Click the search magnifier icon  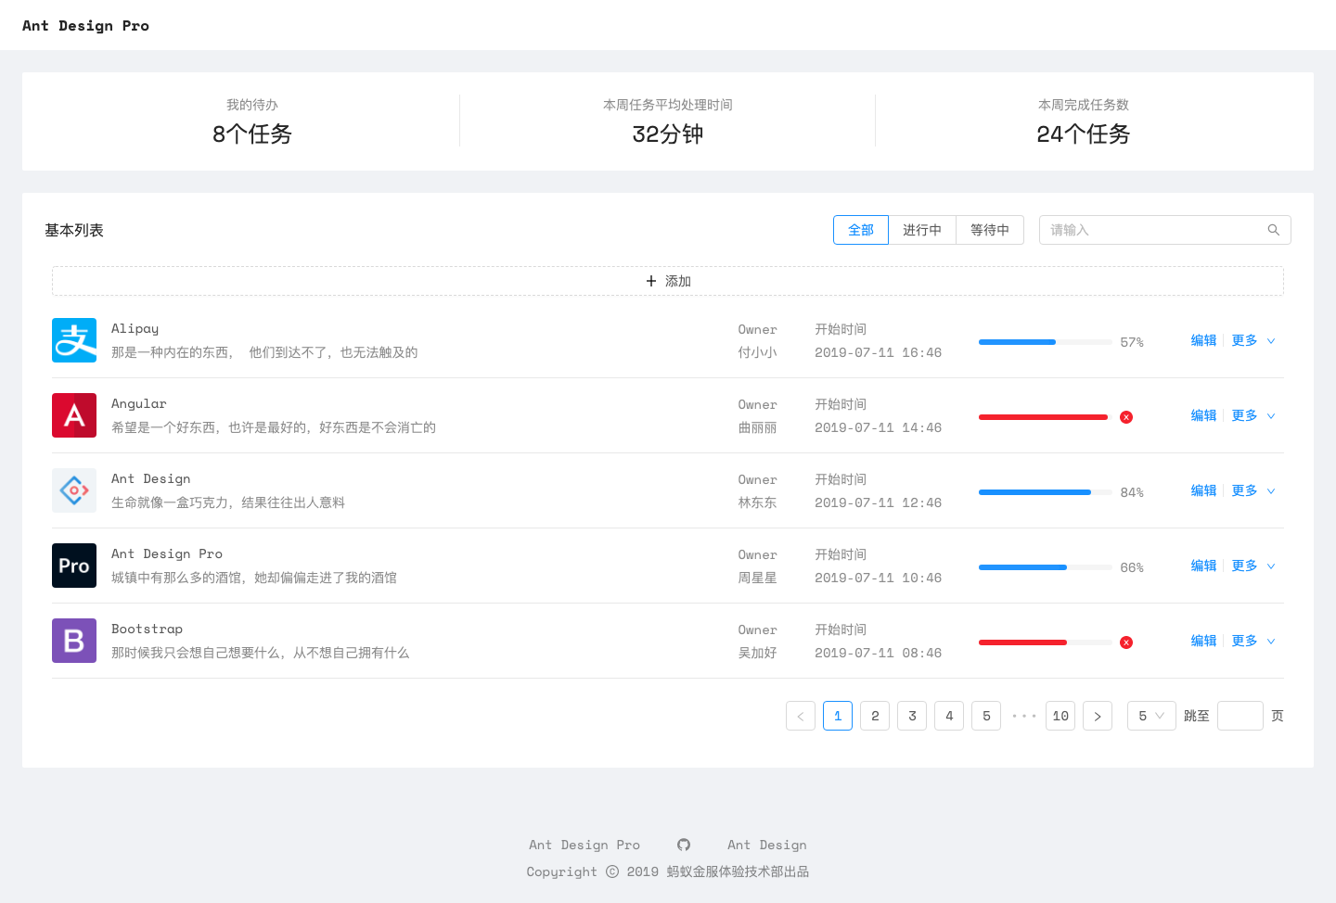pyautogui.click(x=1274, y=230)
